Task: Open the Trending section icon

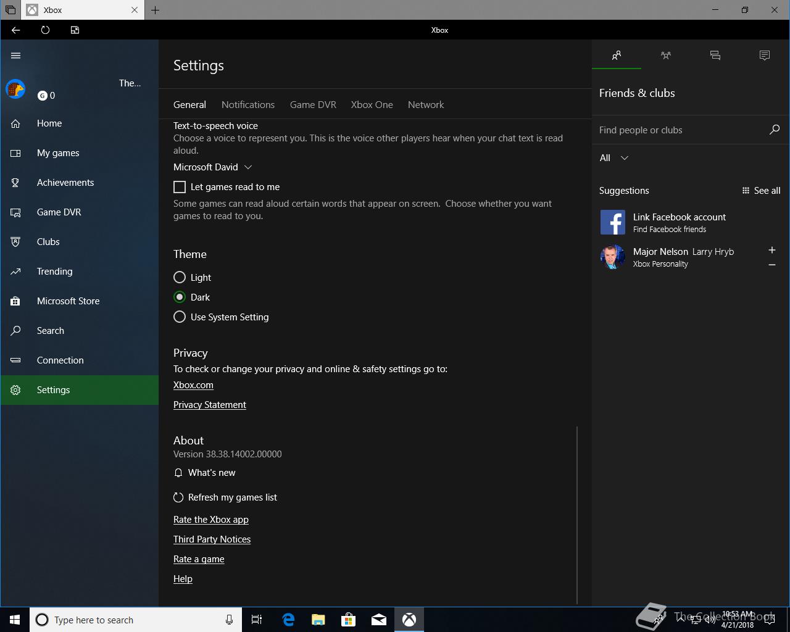Action: 16,272
